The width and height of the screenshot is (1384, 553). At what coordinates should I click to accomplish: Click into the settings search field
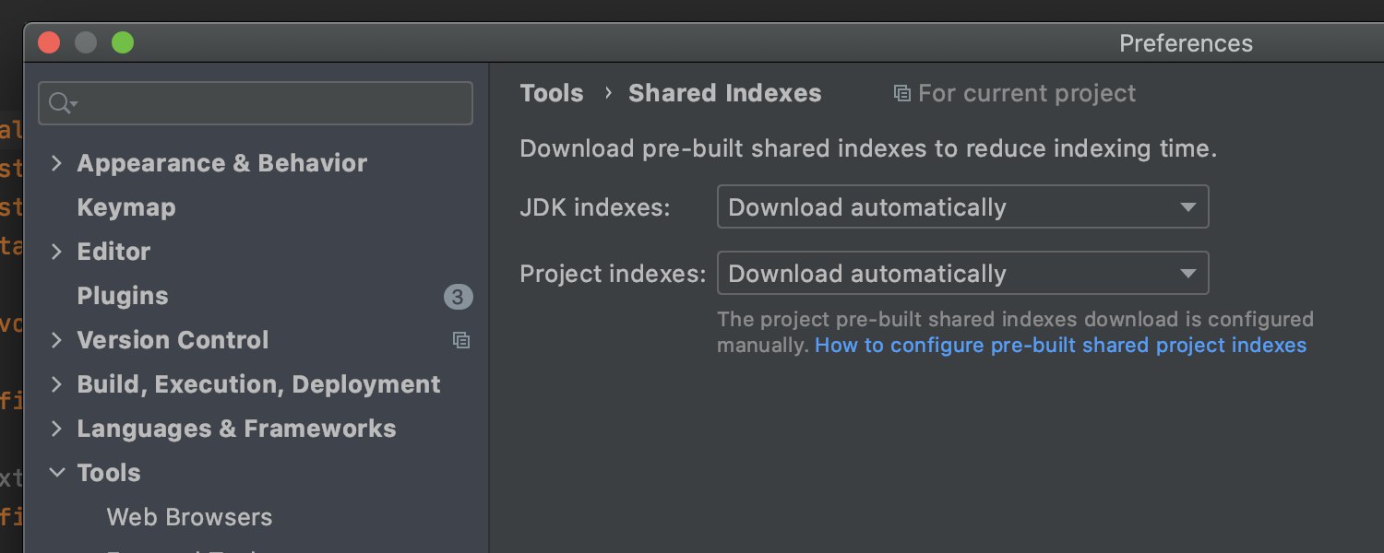[256, 103]
